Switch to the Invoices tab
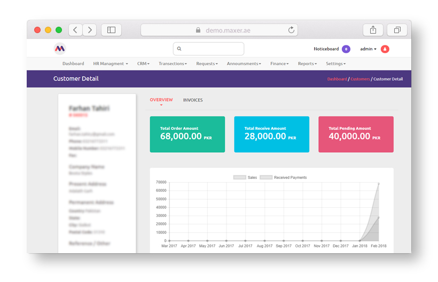 point(193,100)
